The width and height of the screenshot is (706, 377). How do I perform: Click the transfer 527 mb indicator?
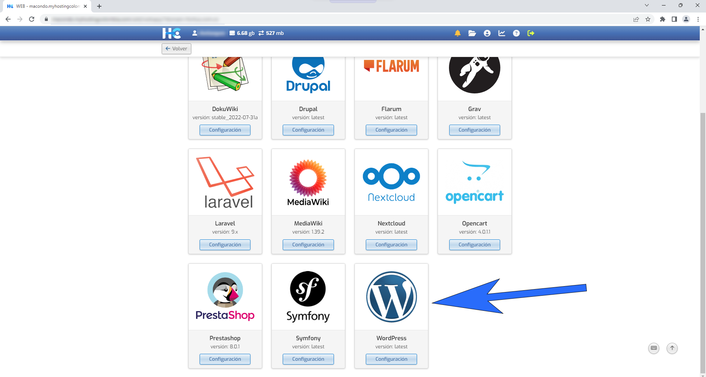[271, 33]
